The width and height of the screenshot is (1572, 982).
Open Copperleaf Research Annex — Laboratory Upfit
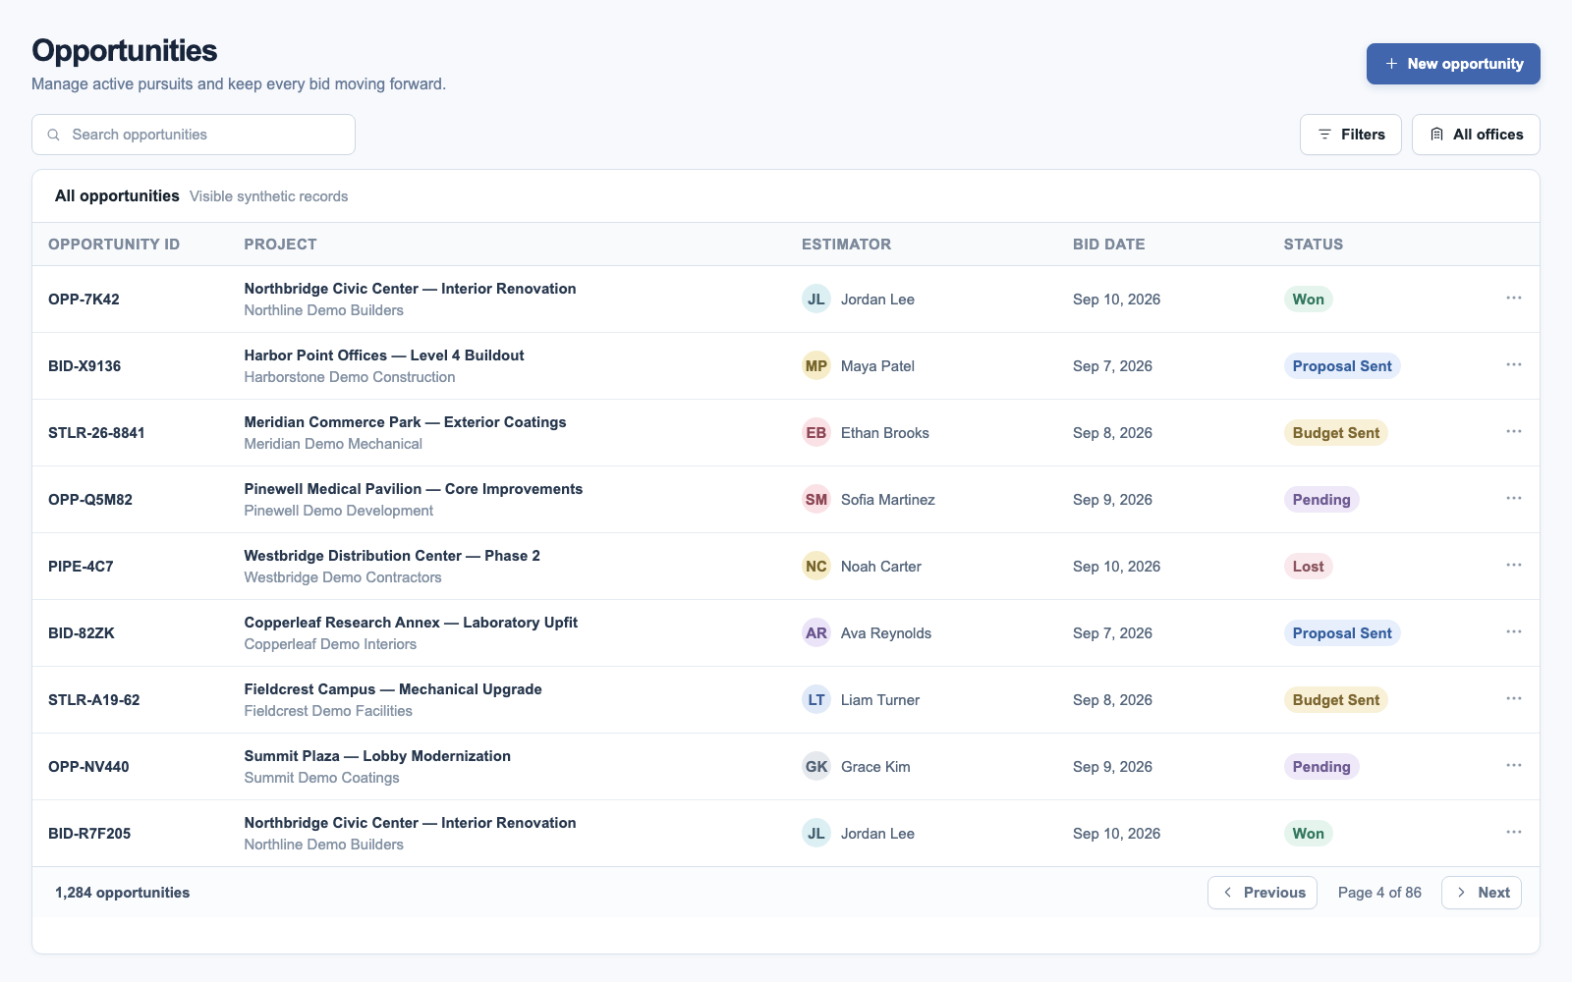coord(411,623)
